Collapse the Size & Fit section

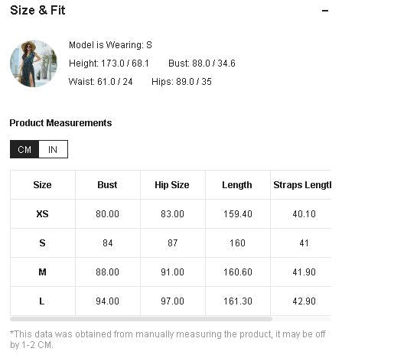(x=325, y=11)
